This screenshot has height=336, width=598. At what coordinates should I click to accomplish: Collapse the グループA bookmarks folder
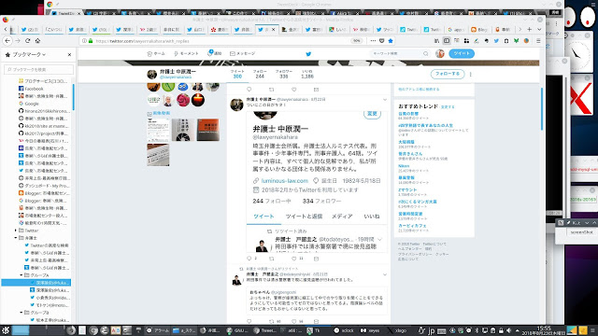pyautogui.click(x=21, y=275)
